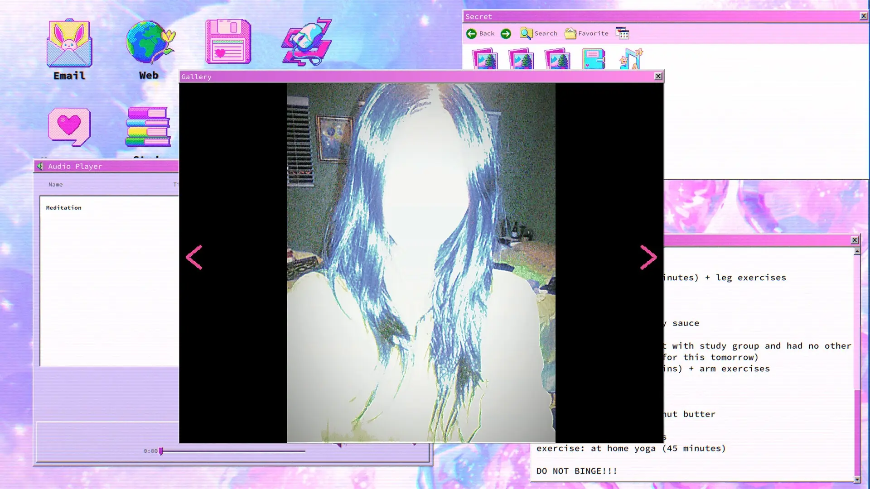The height and width of the screenshot is (489, 870).
Task: Click the speaker icon in Audio Player title
Action: [x=40, y=166]
